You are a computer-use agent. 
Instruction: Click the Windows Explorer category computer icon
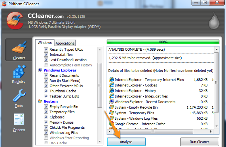(x=40, y=70)
